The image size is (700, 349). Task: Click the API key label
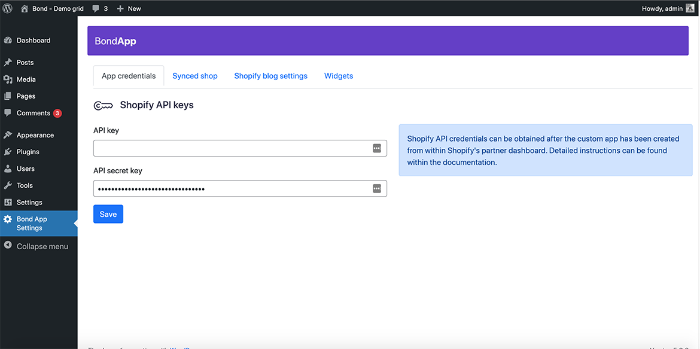tap(106, 131)
